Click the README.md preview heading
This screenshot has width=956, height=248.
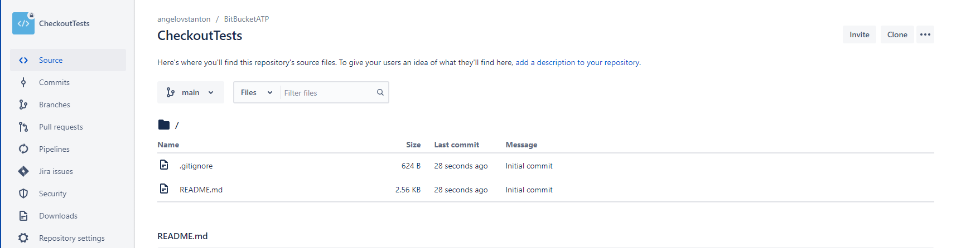click(182, 236)
